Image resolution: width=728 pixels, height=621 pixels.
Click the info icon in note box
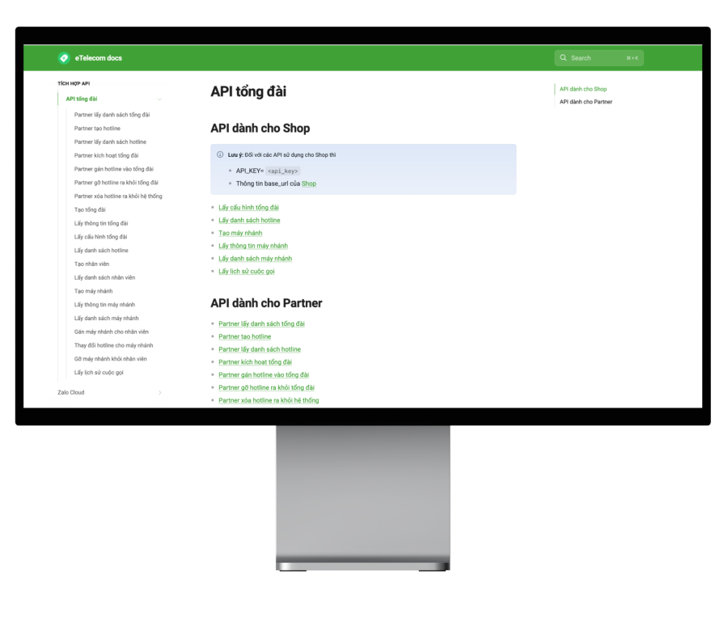point(220,154)
